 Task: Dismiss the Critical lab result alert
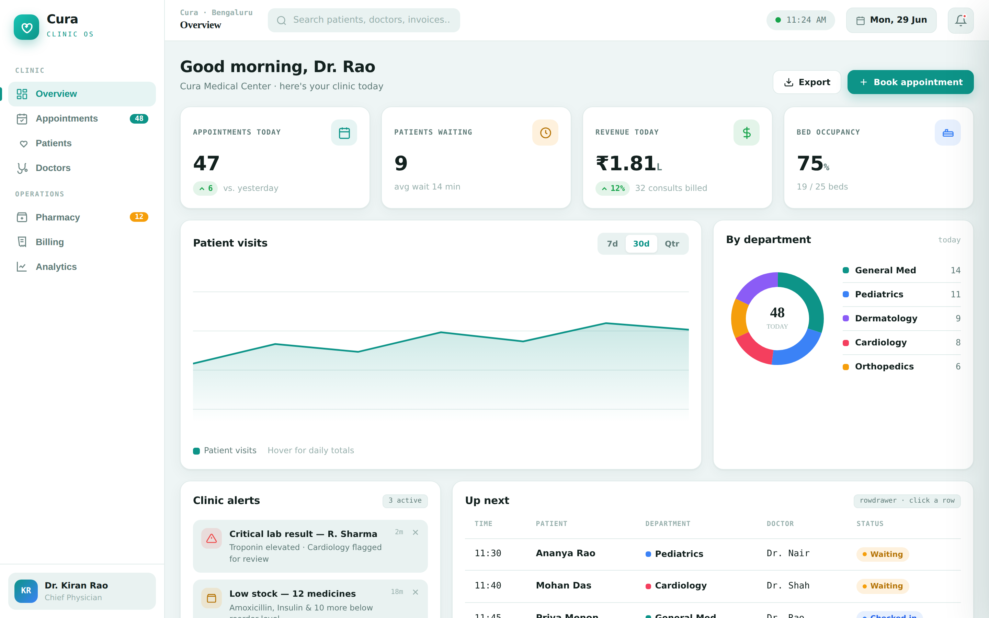[415, 532]
